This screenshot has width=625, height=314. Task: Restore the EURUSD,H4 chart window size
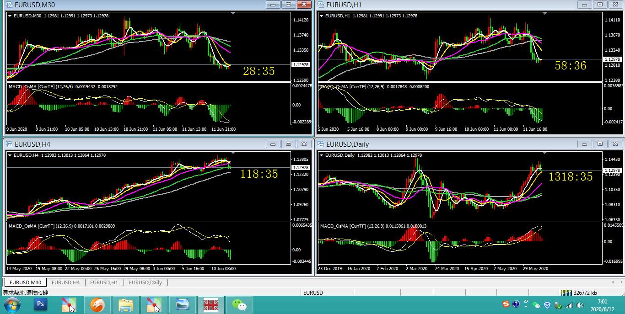[x=289, y=144]
